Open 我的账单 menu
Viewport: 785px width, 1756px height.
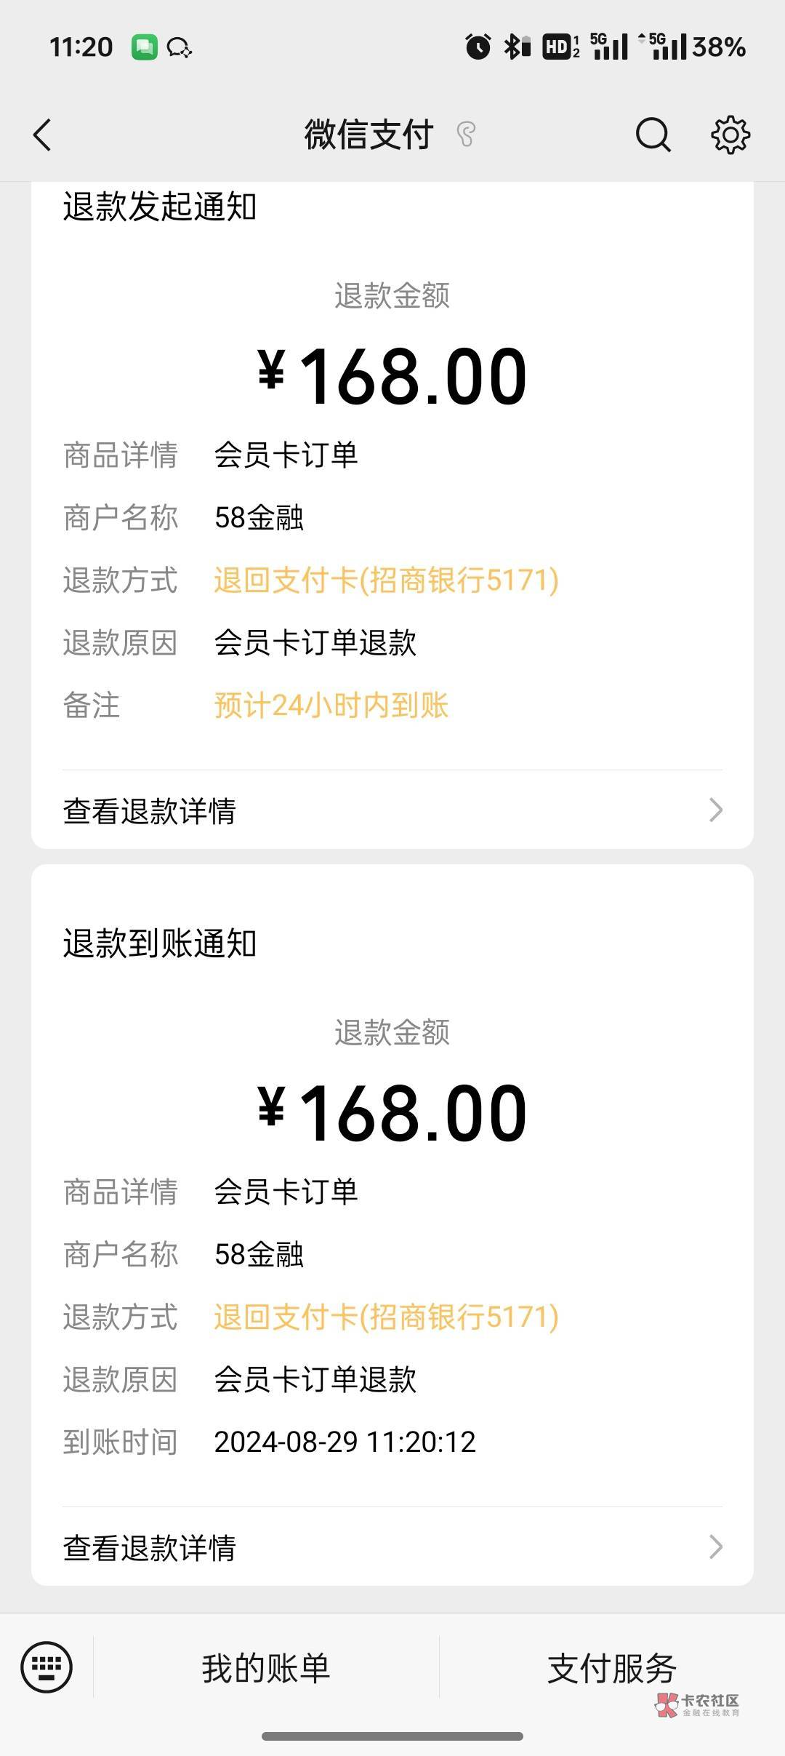click(266, 1668)
